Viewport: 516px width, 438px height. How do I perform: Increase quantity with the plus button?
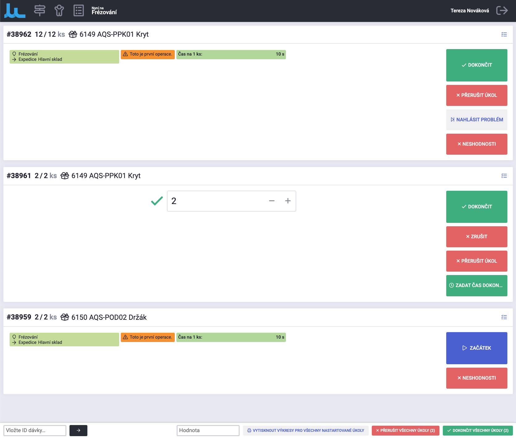coord(288,201)
